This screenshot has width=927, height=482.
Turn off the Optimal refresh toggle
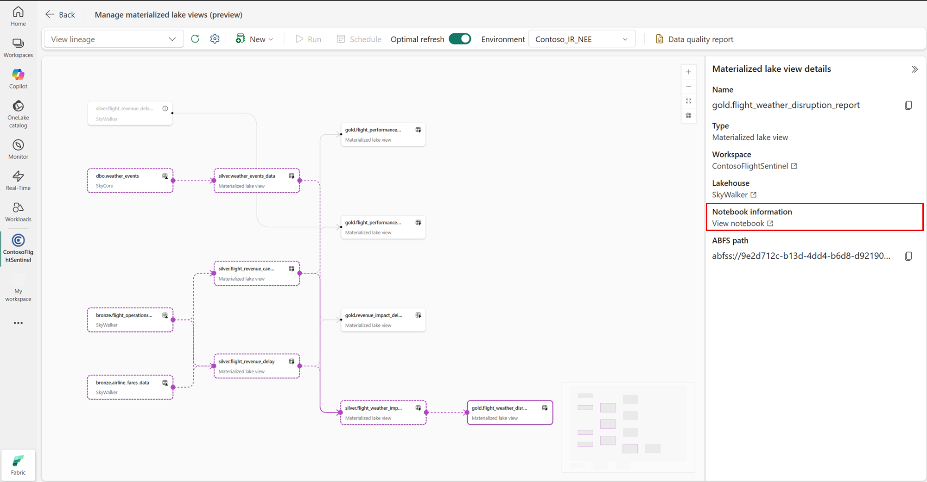point(460,39)
